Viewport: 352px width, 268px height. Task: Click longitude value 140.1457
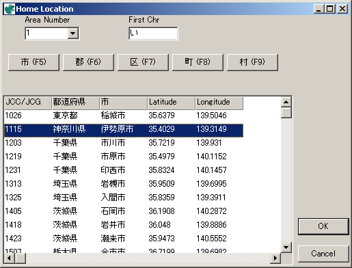211,170
